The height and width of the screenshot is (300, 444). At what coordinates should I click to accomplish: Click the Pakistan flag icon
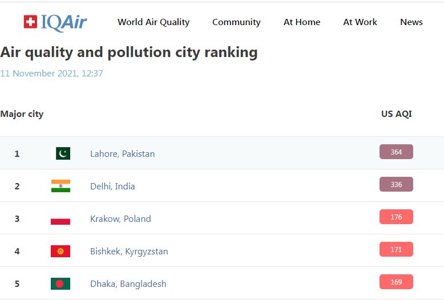63,153
